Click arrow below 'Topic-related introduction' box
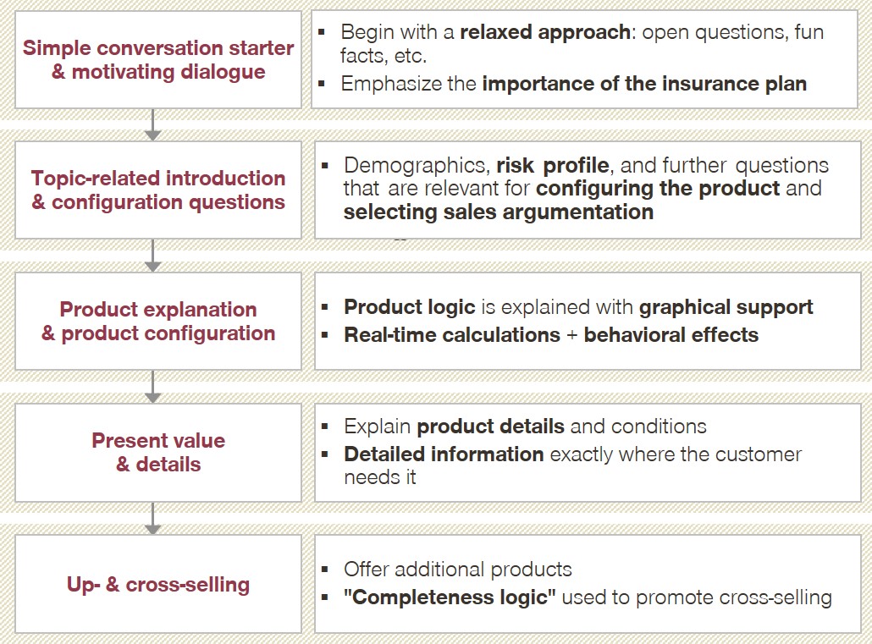The width and height of the screenshot is (872, 644). (x=152, y=256)
